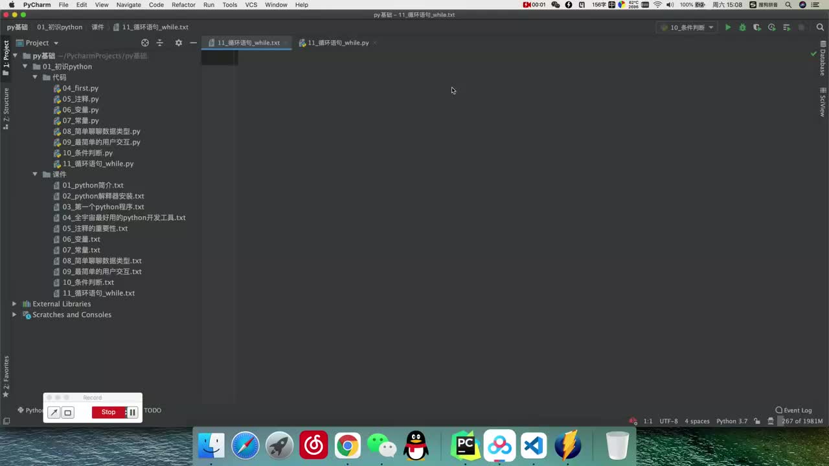
Task: Open the Event Log tool window
Action: 793,410
